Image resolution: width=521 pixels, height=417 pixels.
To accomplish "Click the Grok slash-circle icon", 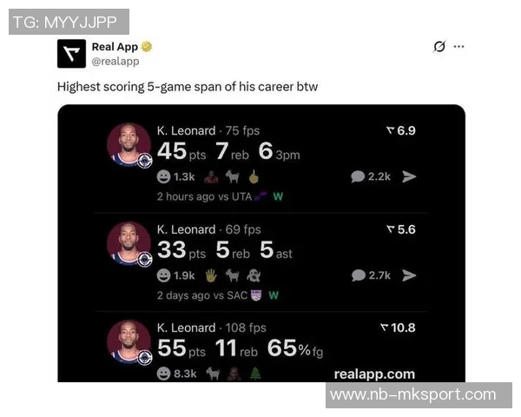I will point(439,47).
